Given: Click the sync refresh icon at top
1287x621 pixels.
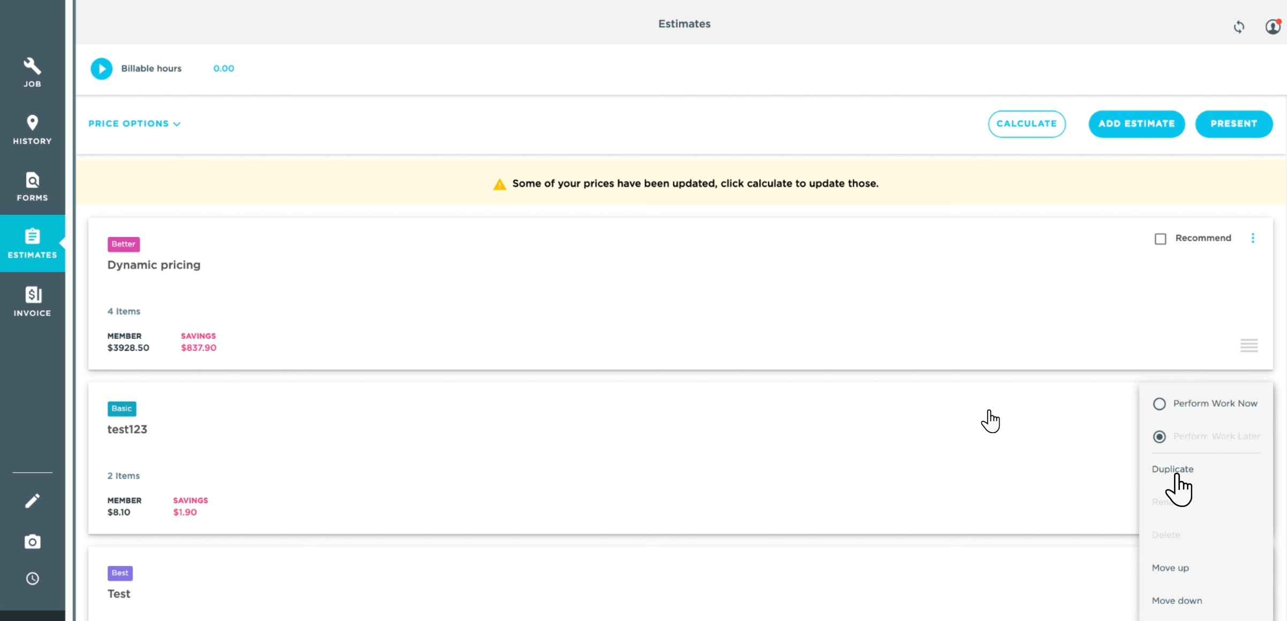Looking at the screenshot, I should (1239, 27).
